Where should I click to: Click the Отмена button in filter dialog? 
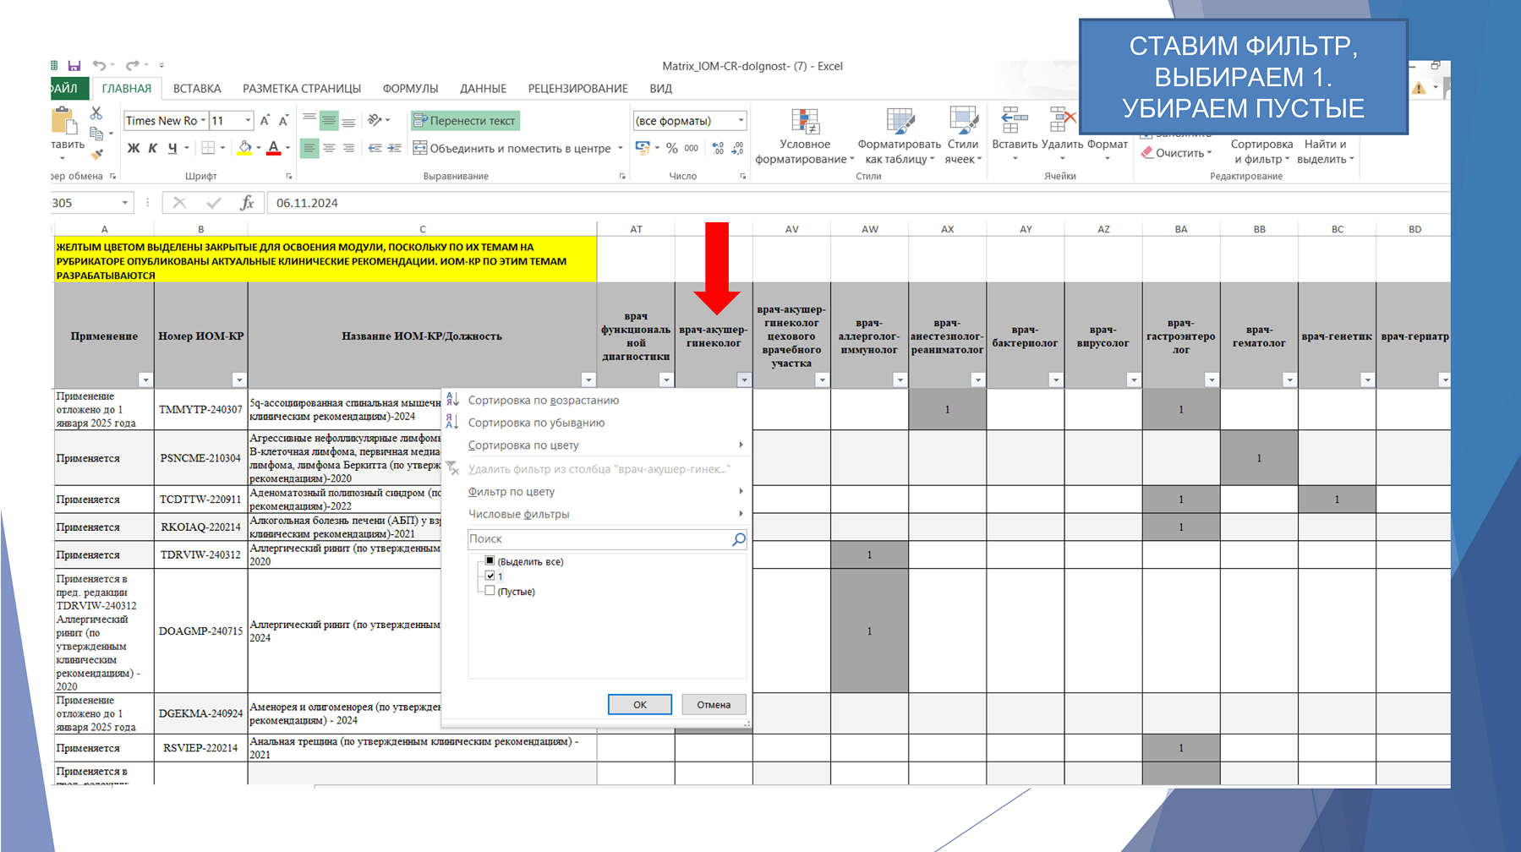pos(714,704)
